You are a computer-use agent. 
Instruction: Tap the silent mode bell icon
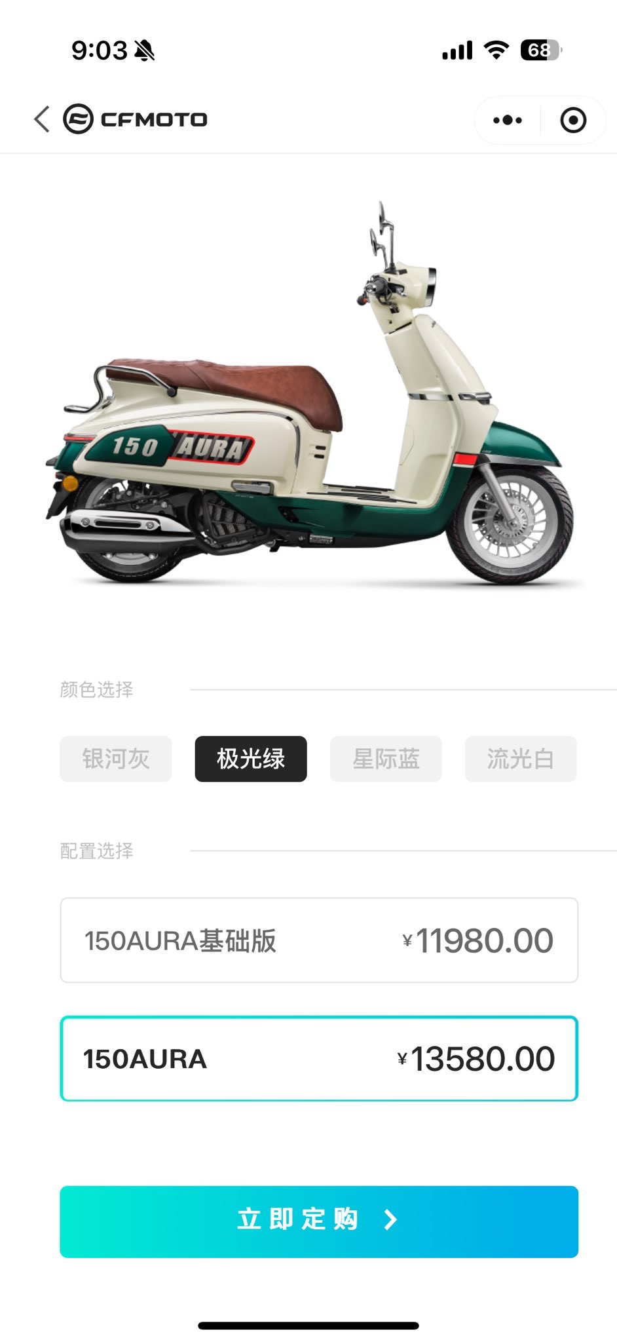tap(144, 50)
